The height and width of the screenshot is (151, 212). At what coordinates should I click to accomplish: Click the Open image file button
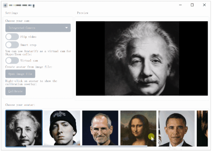(x=20, y=74)
